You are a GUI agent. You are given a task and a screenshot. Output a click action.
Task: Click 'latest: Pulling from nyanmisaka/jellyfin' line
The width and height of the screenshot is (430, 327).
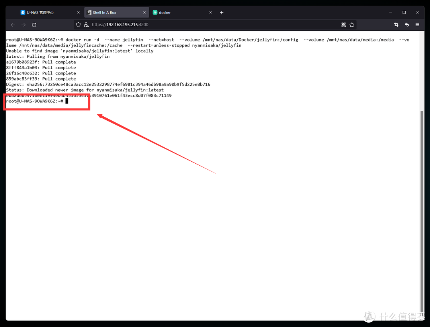coord(58,56)
